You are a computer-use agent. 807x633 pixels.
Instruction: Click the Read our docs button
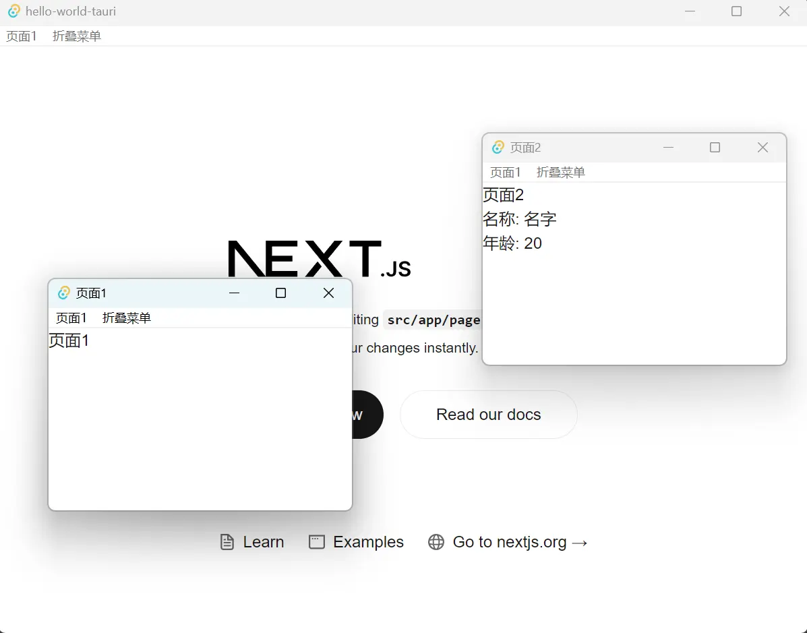tap(488, 415)
